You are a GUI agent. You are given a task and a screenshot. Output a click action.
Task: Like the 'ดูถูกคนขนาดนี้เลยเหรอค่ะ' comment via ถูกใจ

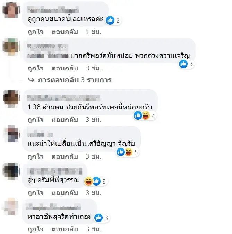click(36, 32)
